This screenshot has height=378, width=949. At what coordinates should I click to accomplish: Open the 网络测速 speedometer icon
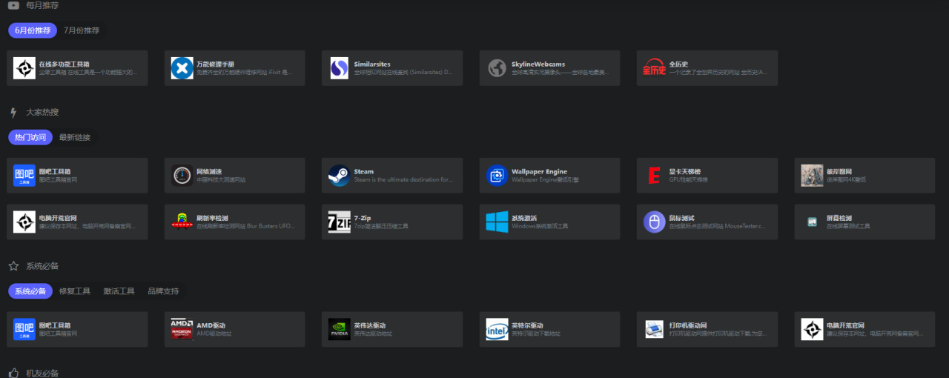(x=182, y=176)
